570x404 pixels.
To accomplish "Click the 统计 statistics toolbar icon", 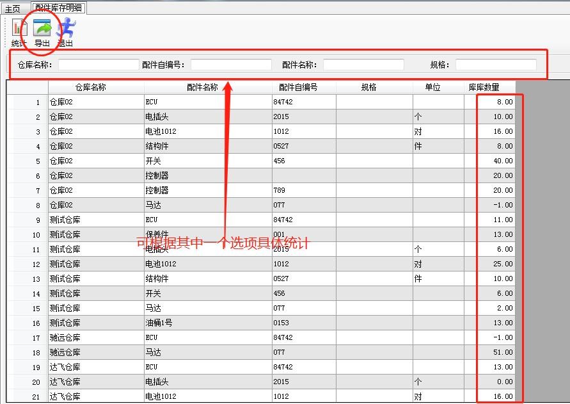I will pos(19,33).
